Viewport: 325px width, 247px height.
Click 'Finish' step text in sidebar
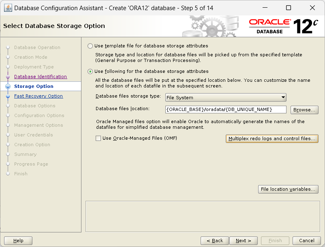tap(21, 174)
